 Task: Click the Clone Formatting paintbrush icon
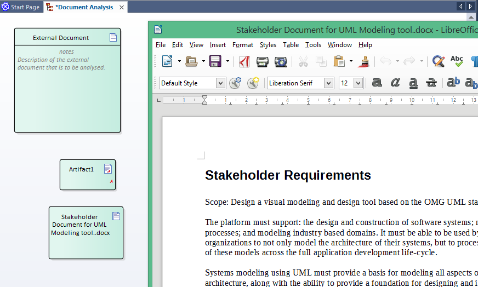coord(363,61)
